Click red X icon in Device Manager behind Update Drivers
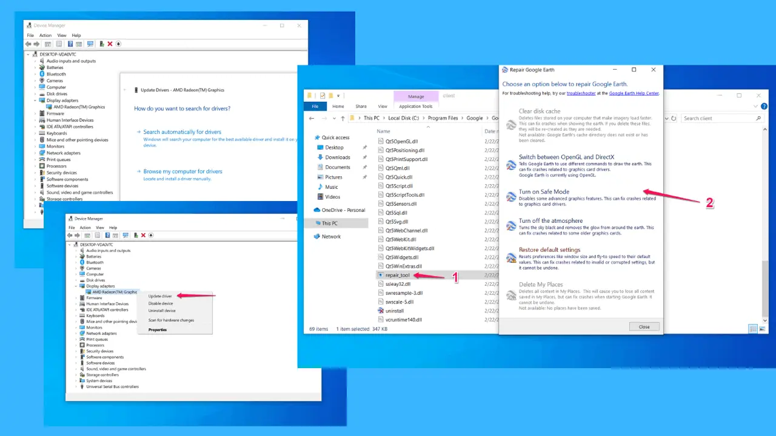The width and height of the screenshot is (776, 436). click(110, 44)
